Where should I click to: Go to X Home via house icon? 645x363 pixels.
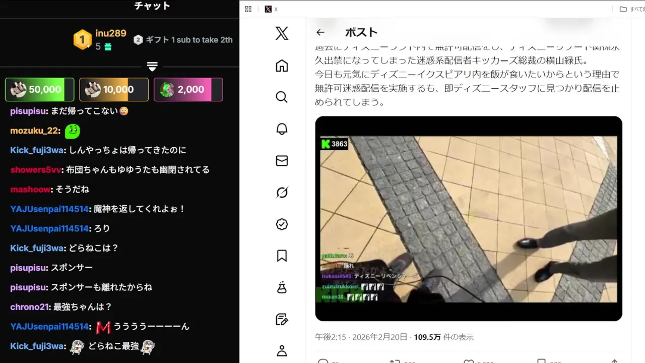point(282,66)
